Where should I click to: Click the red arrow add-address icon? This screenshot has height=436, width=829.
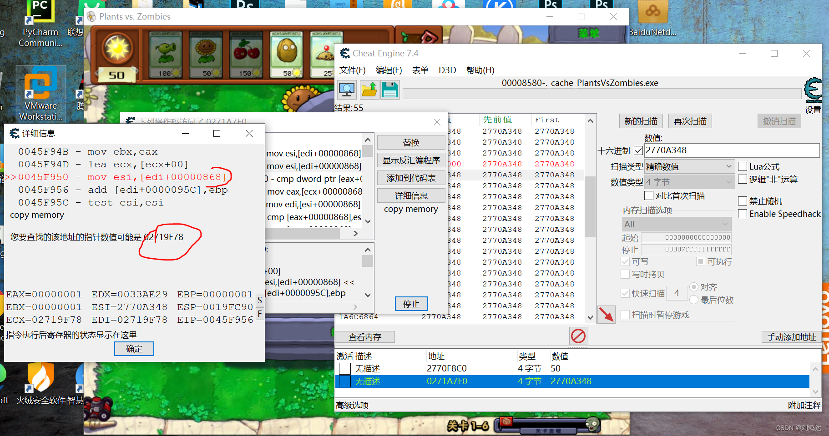[x=606, y=314]
